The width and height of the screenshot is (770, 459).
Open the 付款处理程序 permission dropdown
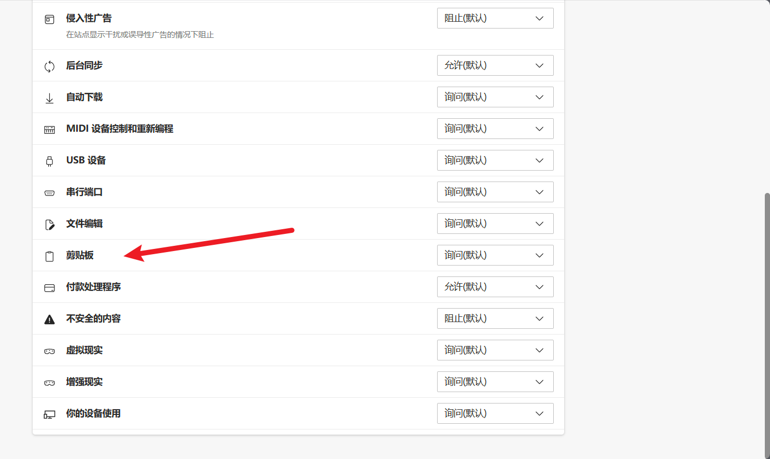495,287
